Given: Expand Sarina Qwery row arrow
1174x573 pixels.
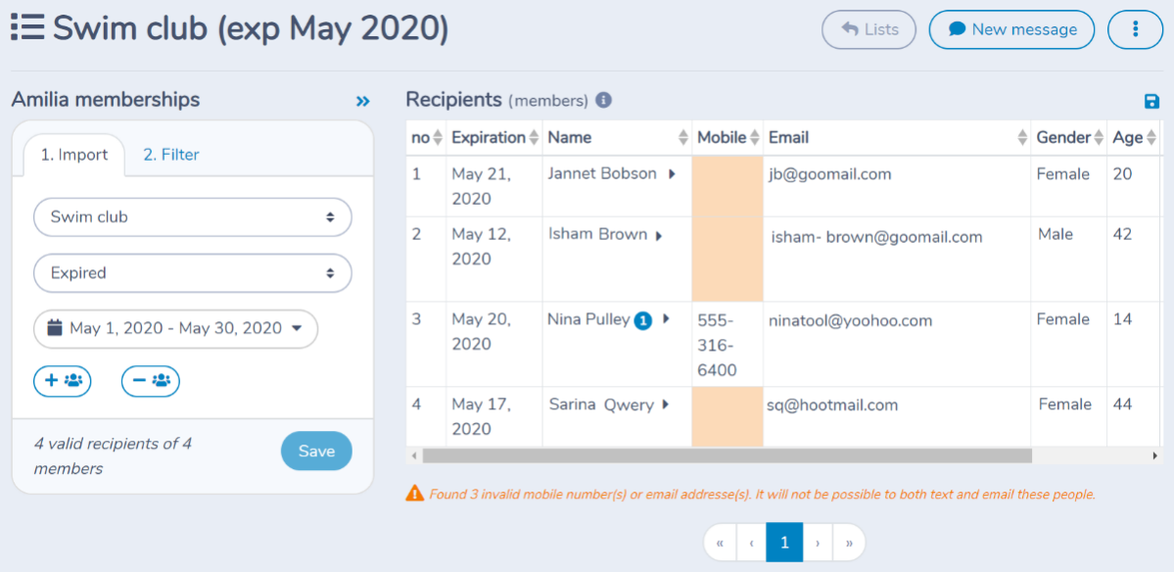Looking at the screenshot, I should point(665,406).
